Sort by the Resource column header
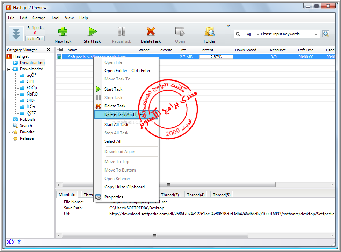341x252 pixels. tap(283, 50)
